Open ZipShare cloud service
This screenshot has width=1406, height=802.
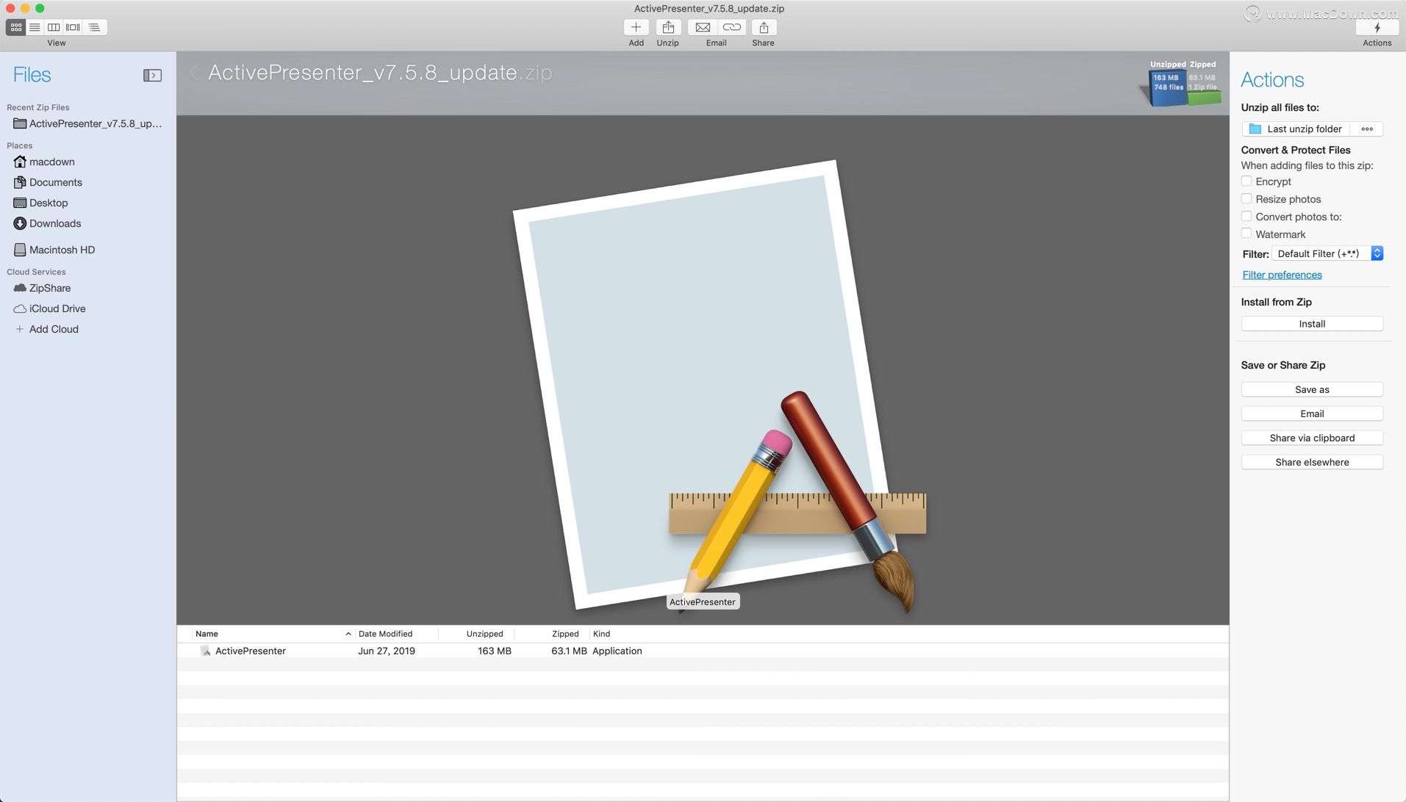pos(43,288)
